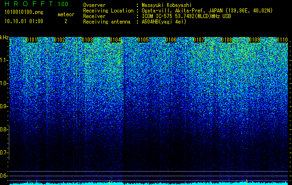Click the 0101 time marker
The image size is (292, 185).
(x=32, y=40)
